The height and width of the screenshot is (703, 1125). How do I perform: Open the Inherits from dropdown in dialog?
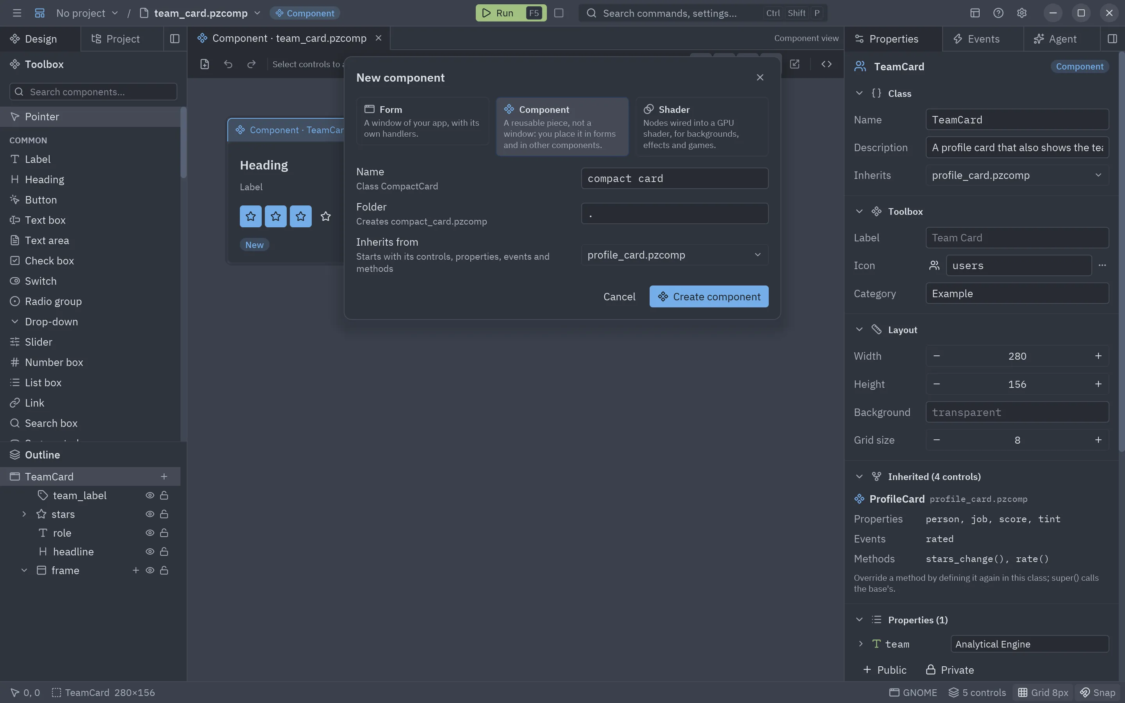(674, 255)
